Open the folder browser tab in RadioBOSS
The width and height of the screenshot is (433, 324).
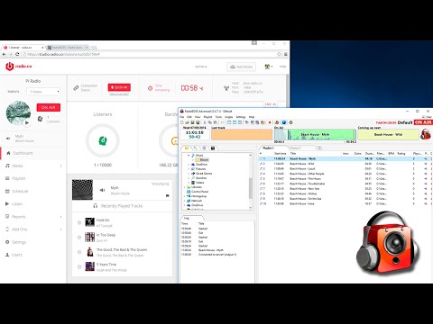point(187,148)
